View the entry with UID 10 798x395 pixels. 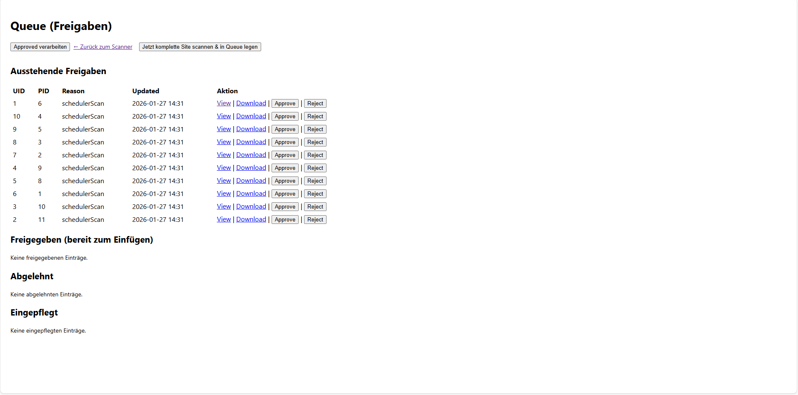click(224, 116)
